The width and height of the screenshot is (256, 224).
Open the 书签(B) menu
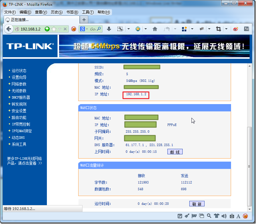(72, 12)
